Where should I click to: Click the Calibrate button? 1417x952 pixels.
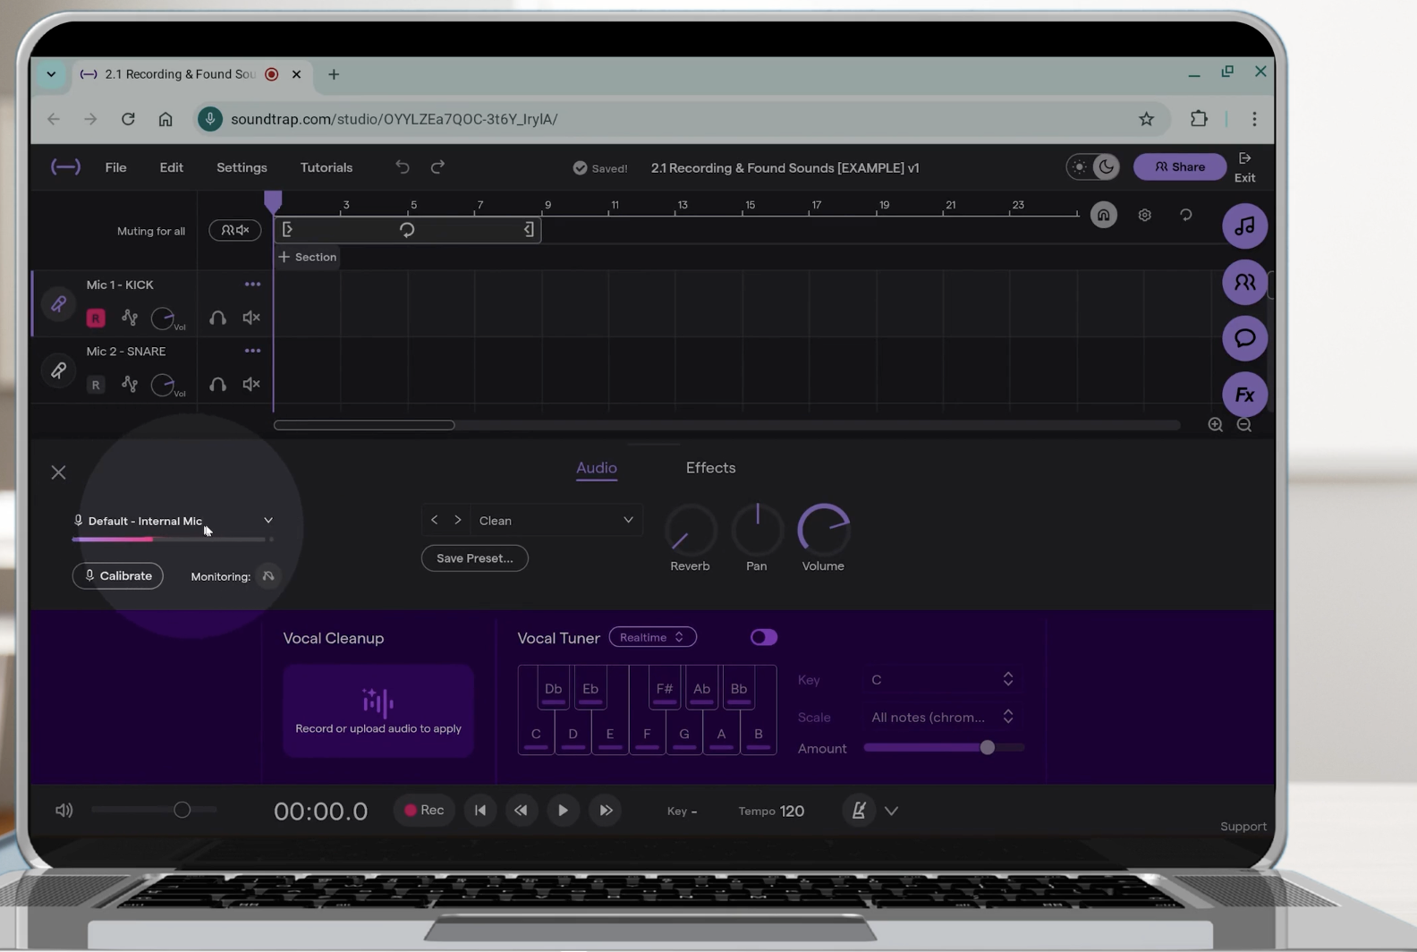(x=117, y=576)
